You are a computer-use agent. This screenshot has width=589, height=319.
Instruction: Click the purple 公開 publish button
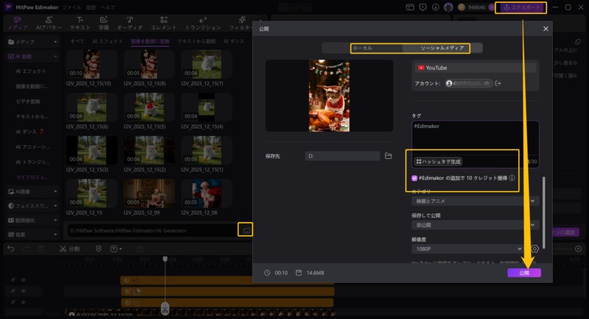[524, 273]
